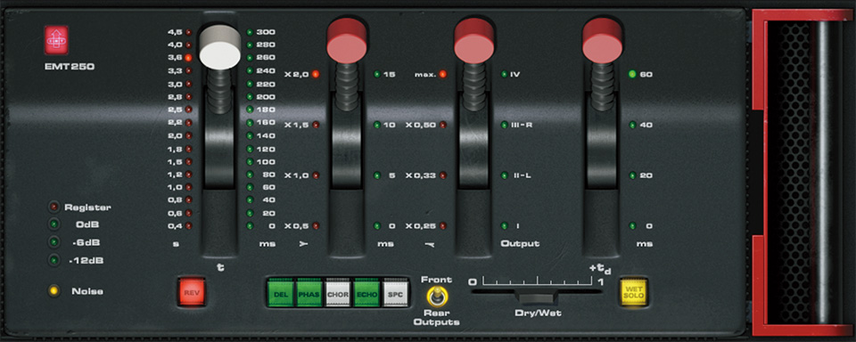Click the Output label text
The image size is (856, 342).
coord(520,244)
